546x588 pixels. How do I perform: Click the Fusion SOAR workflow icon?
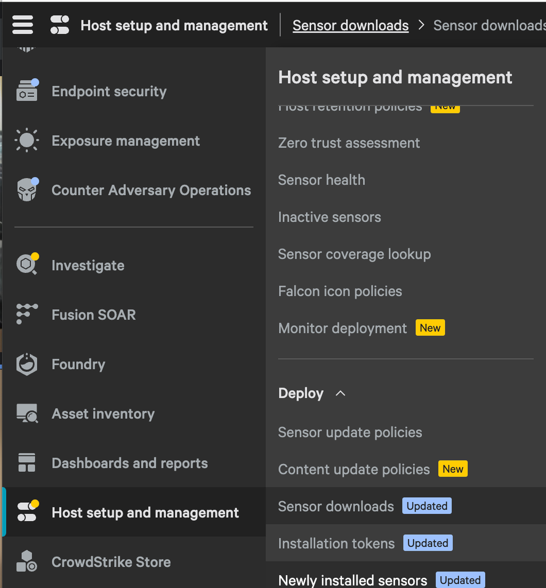pyautogui.click(x=27, y=315)
